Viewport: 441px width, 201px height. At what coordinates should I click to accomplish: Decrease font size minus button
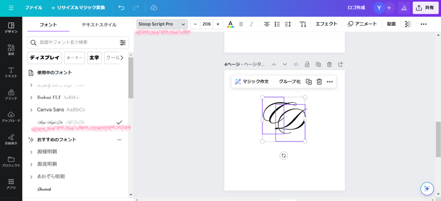tap(195, 24)
